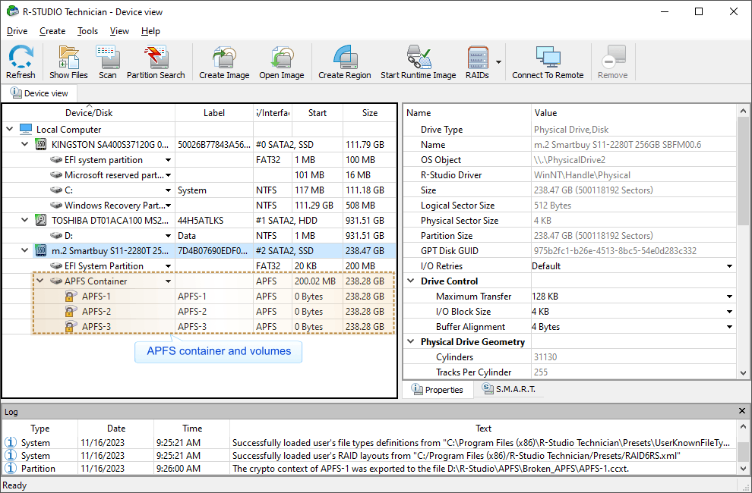Collapse the m.2 Smartbuy drive node
Screen dimensions: 752x493
click(25, 250)
